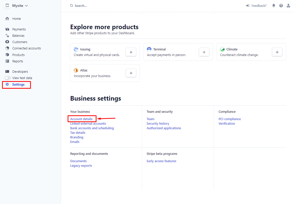Select the Balances sidebar icon
Screen dimensions: 294x204
point(8,35)
